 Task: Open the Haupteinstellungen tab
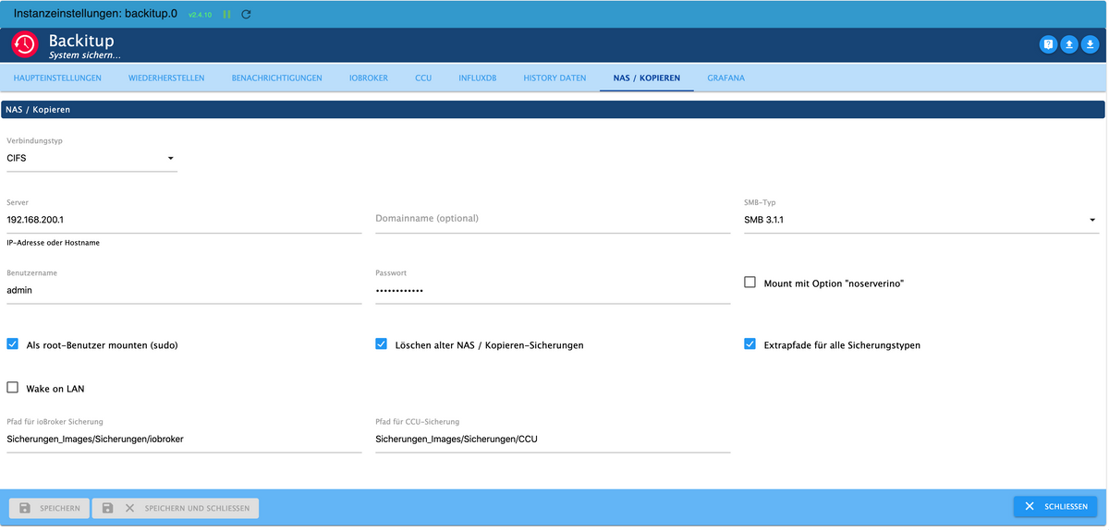click(57, 78)
